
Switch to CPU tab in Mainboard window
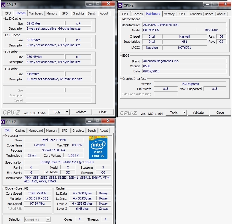(x=125, y=14)
